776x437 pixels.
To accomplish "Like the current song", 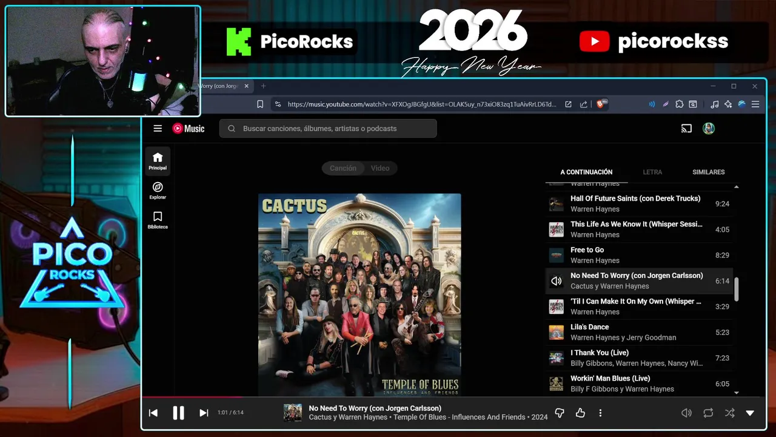I will click(x=580, y=413).
